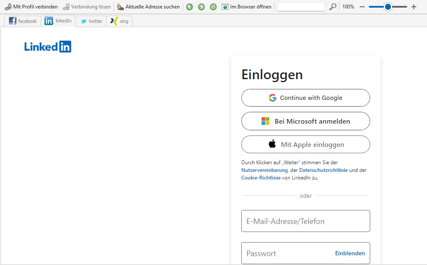Click Bei Microsoft anmelden button
The height and width of the screenshot is (265, 427).
click(x=306, y=121)
